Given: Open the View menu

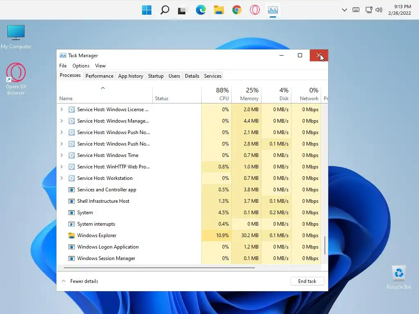Looking at the screenshot, I should click(x=100, y=66).
